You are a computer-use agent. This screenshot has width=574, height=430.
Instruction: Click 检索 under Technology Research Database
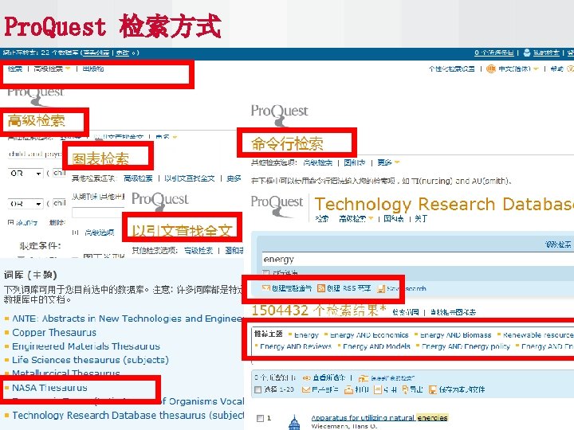(x=322, y=219)
